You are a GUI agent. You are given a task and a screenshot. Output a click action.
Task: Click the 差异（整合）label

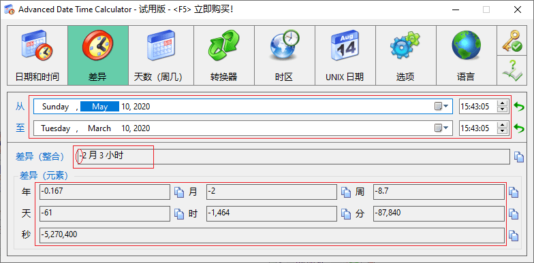tap(40, 156)
